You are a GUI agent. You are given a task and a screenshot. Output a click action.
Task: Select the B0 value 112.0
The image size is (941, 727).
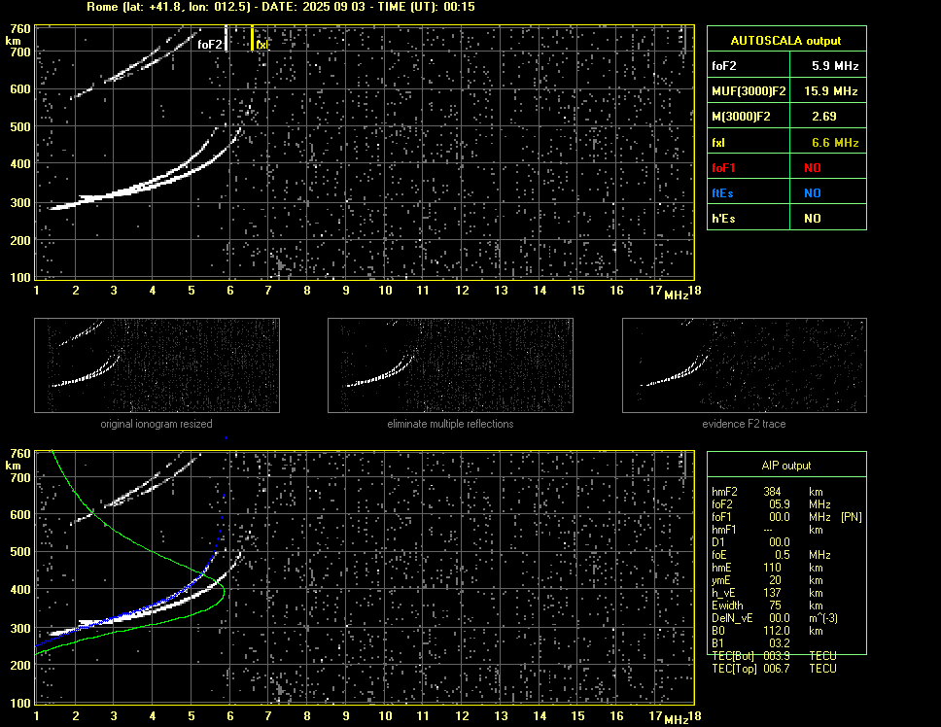pyautogui.click(x=777, y=631)
